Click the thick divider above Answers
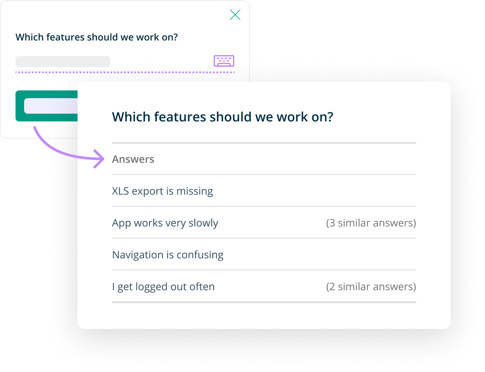The height and width of the screenshot is (372, 485). pos(264,143)
